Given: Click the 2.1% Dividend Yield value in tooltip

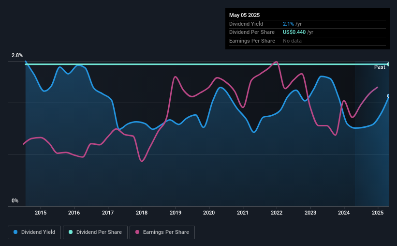Looking at the screenshot, I should pyautogui.click(x=288, y=24).
